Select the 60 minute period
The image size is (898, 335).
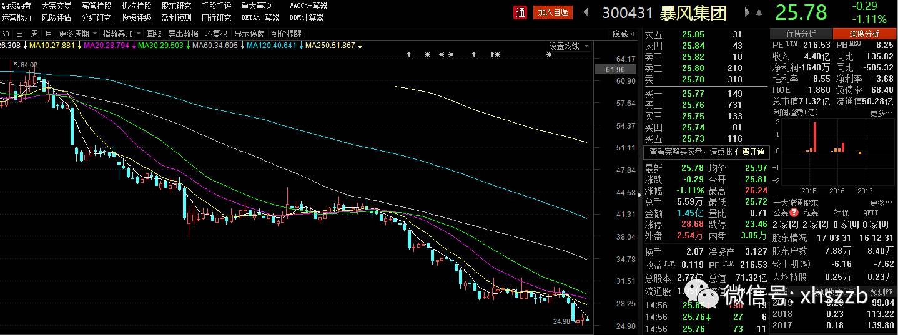pyautogui.click(x=5, y=34)
